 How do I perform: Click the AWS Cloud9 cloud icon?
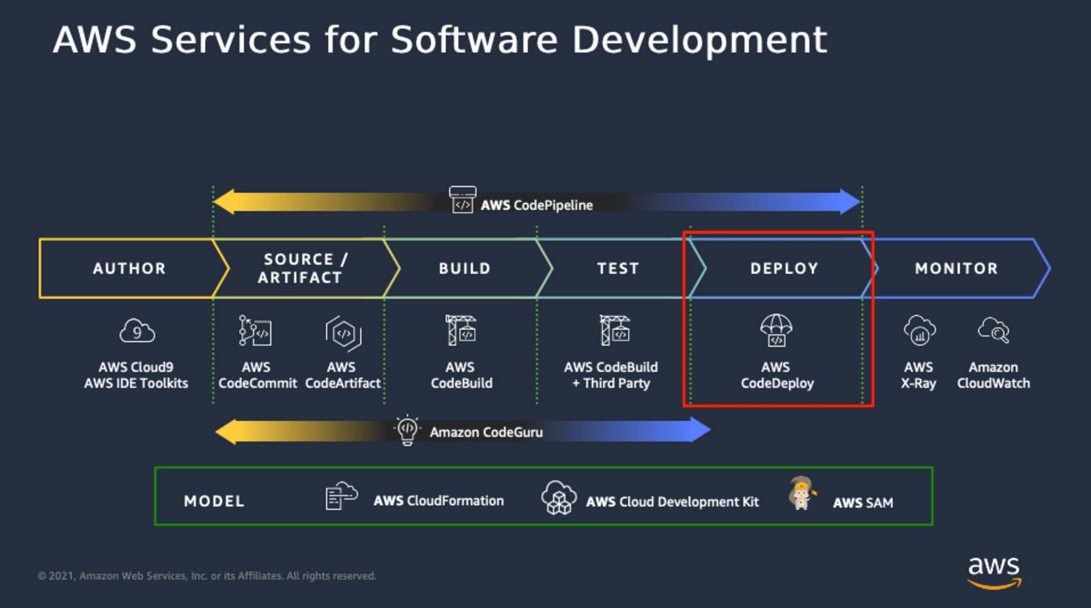pyautogui.click(x=137, y=331)
